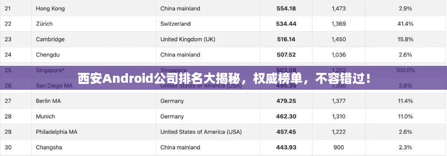Viewport: 447px width, 156px height.
Task: Click the Cambridge city entry
Action: (x=50, y=40)
